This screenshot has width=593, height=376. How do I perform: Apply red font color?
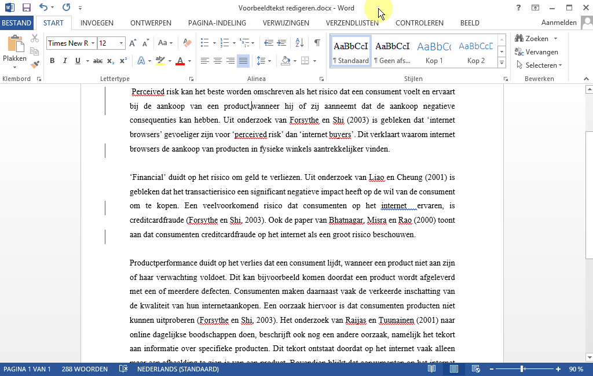180,61
